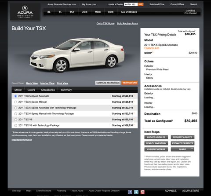The image size is (211, 196).
Task: Open Build and Price top link
Action: tap(157, 4)
